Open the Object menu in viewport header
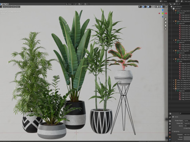 pos(18,7)
